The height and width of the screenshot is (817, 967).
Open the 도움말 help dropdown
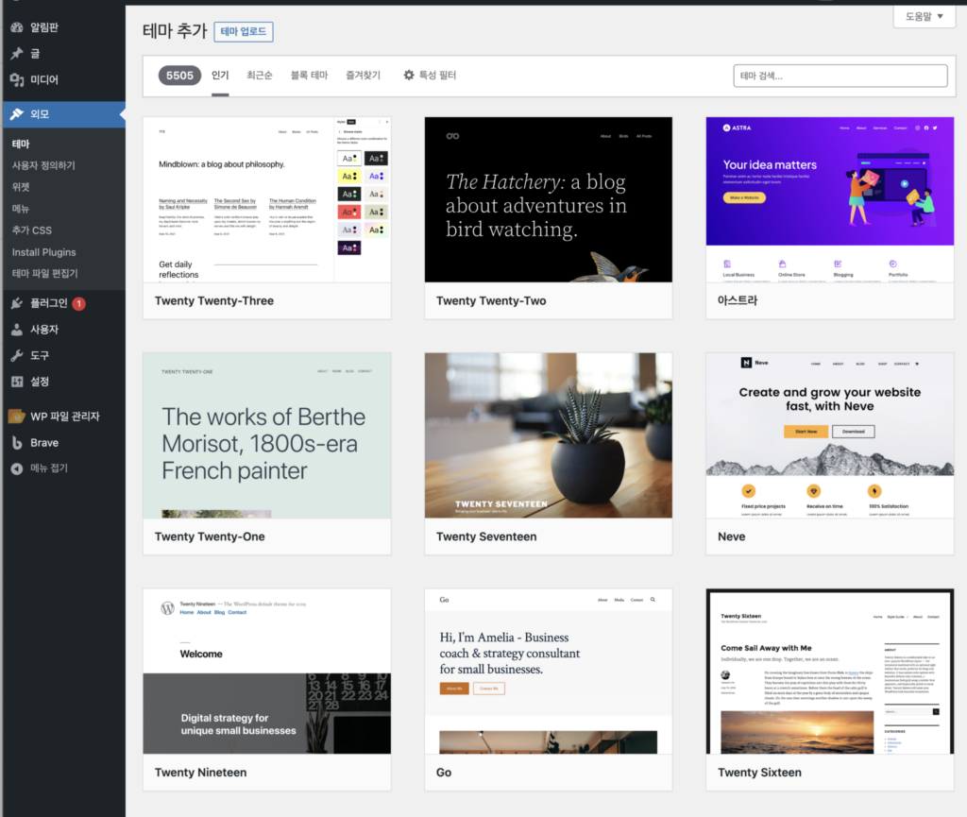(924, 16)
